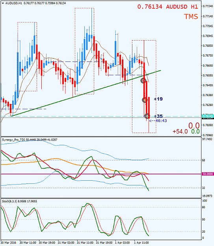Select the Synergy_Pro_TDI indicator label
214x246 pixels.
30,140
